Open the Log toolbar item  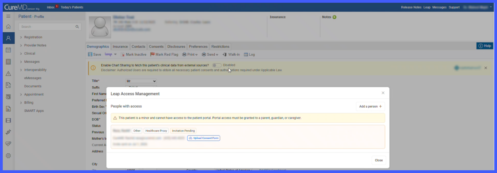(x=249, y=54)
